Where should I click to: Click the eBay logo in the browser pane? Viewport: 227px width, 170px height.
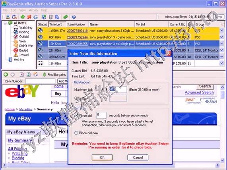(x=22, y=91)
